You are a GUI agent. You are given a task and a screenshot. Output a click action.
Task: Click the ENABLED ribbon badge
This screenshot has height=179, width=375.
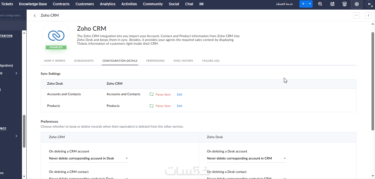[x=56, y=47]
